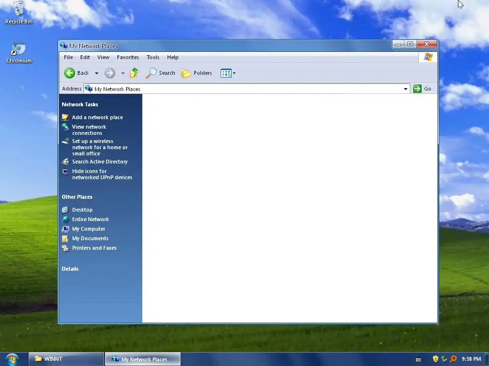Click the wireless network setup icon
The width and height of the screenshot is (489, 366).
(65, 141)
